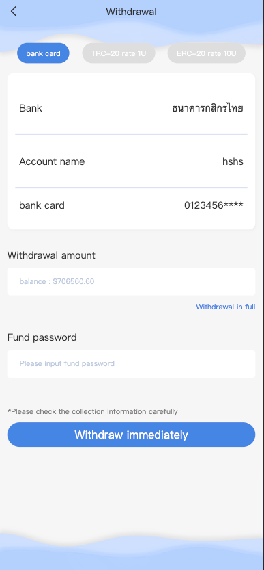Viewport: 264px width, 570px height.
Task: Go back using the top-left arrow
Action: pyautogui.click(x=14, y=11)
